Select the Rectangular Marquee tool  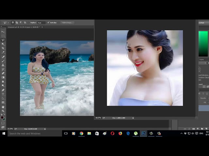[x=3, y=36]
